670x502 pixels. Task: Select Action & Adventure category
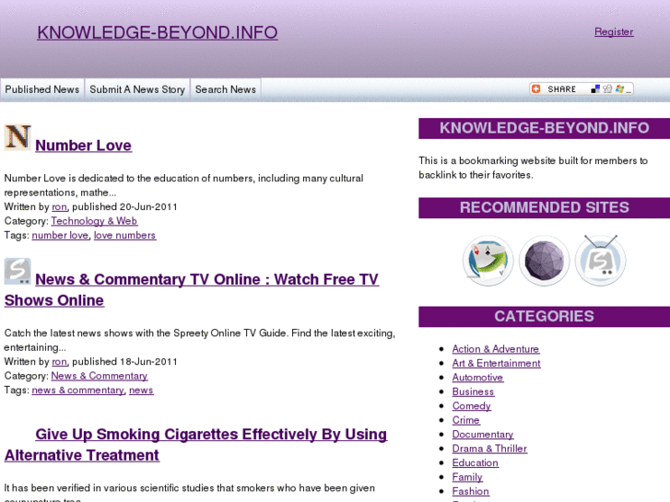496,349
